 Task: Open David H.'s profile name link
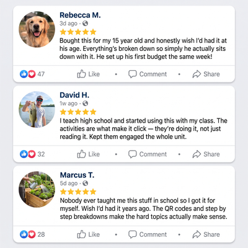click(74, 95)
